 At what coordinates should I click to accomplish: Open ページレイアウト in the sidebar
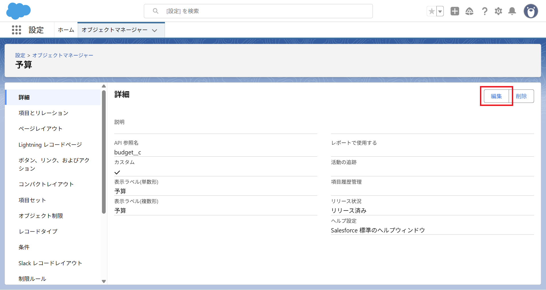[x=40, y=129]
